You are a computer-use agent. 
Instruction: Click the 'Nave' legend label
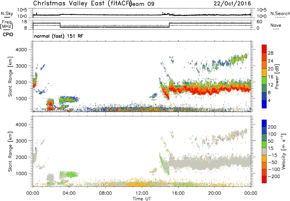point(276,25)
